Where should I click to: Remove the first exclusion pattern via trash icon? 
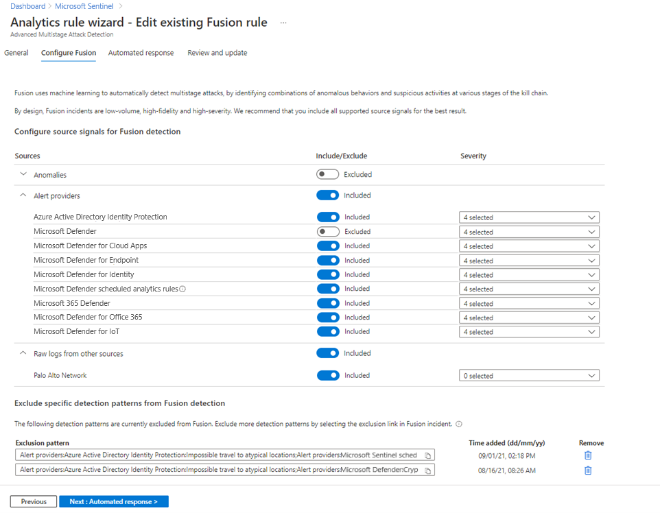pos(588,455)
